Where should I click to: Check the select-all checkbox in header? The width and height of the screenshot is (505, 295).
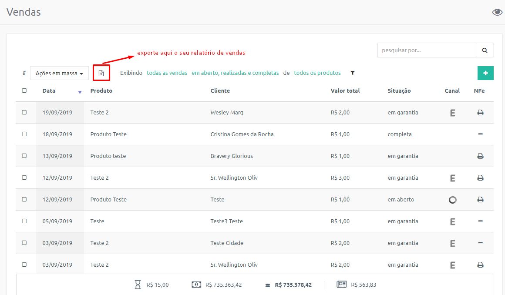tap(24, 91)
